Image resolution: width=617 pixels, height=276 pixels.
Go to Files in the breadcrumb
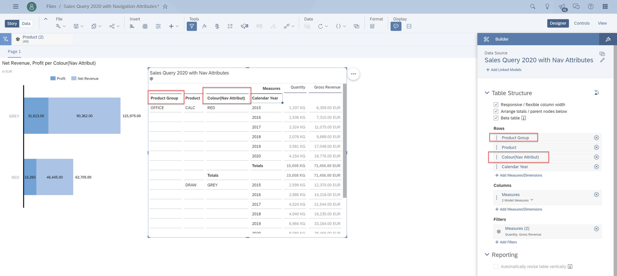51,6
